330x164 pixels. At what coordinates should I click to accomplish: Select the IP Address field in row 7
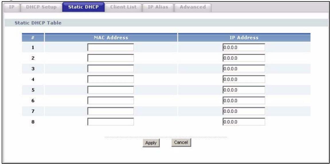pyautogui.click(x=244, y=111)
